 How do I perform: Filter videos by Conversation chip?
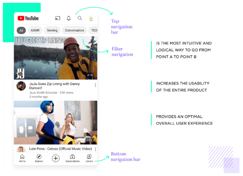click(x=74, y=30)
